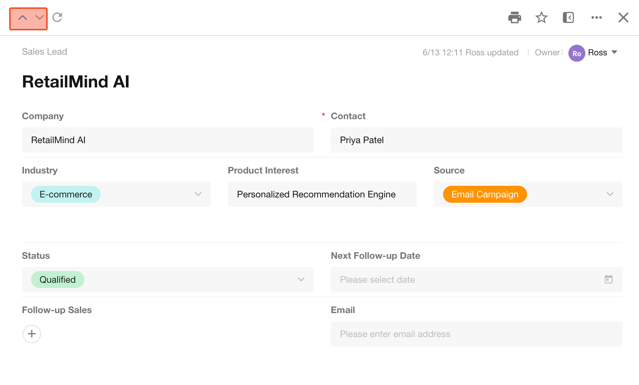The width and height of the screenshot is (639, 385).
Task: Open the Owner Ross dropdown
Action: click(x=614, y=53)
